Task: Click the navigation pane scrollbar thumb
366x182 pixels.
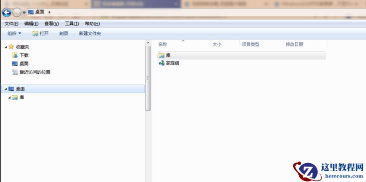Action: coord(148,78)
